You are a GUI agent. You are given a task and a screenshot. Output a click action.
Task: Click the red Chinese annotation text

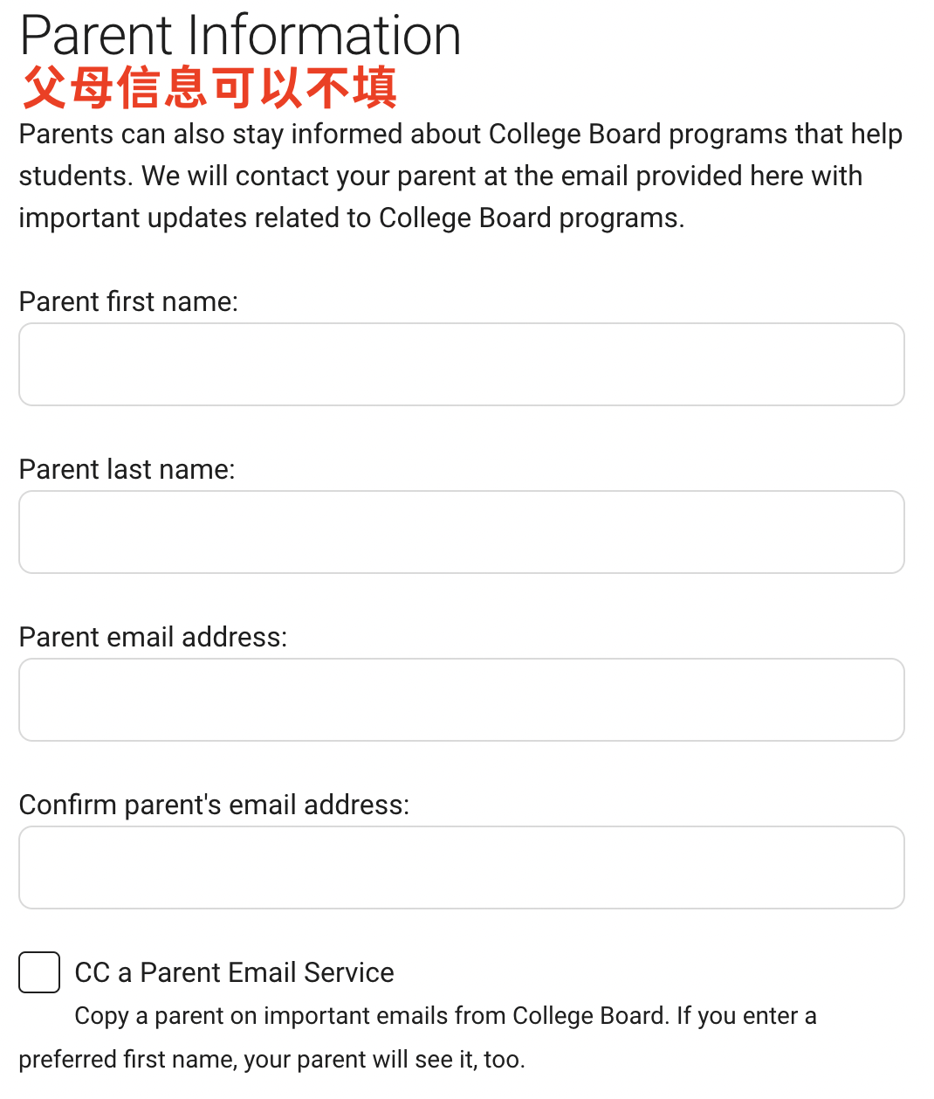(209, 88)
